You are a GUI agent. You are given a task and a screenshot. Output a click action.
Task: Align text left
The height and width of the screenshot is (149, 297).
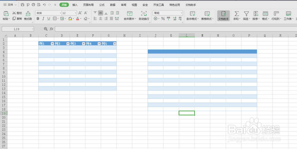(x=95, y=19)
